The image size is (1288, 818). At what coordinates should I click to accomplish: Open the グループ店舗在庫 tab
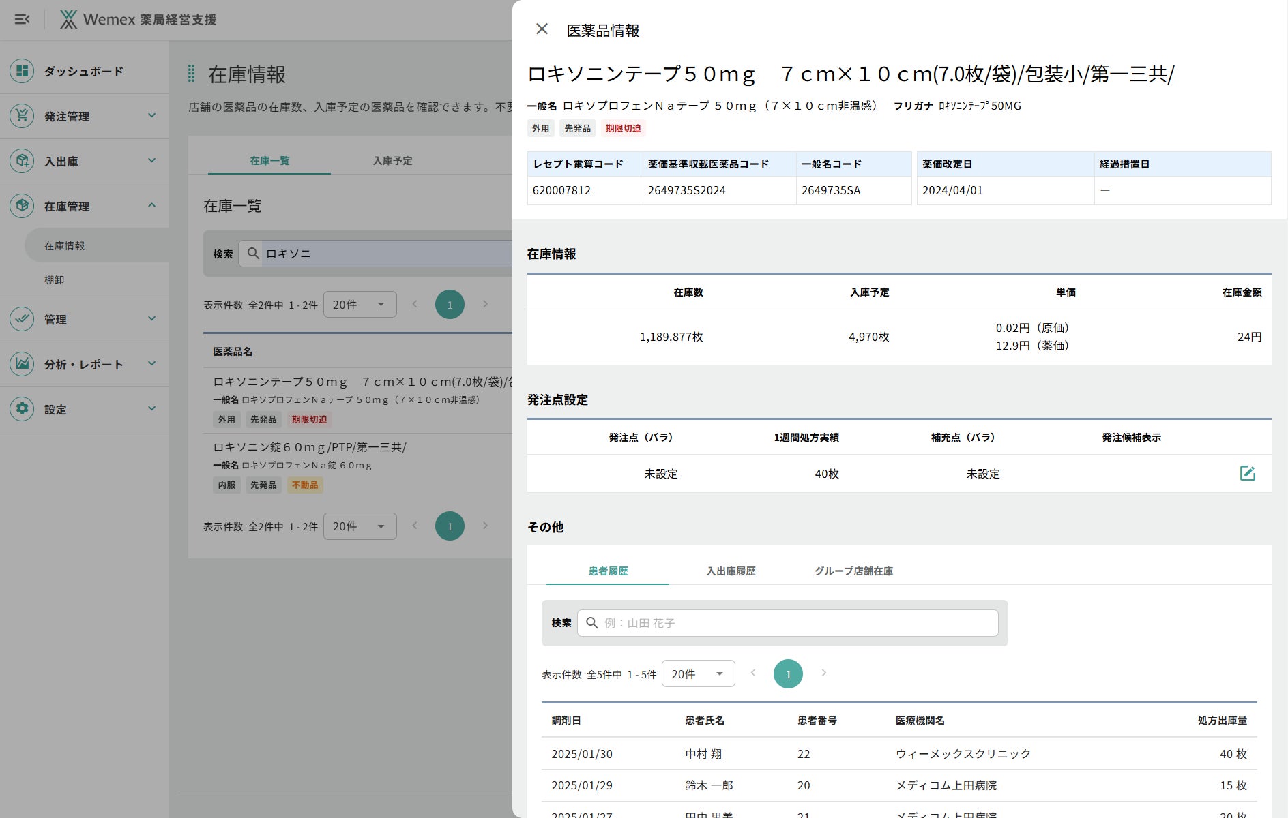click(853, 571)
